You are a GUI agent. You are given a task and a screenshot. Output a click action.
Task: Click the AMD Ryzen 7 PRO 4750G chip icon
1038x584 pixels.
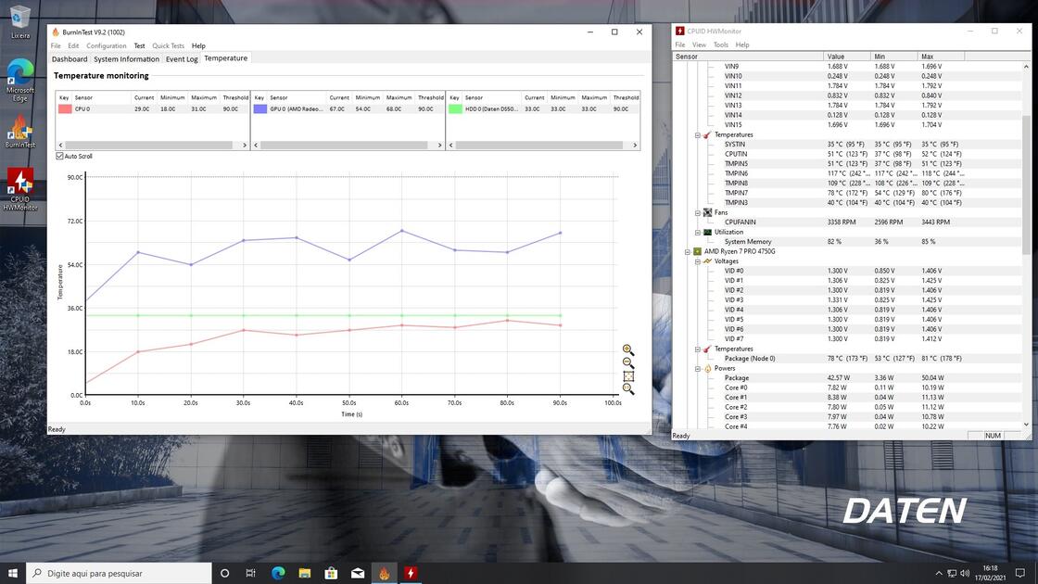(x=697, y=251)
